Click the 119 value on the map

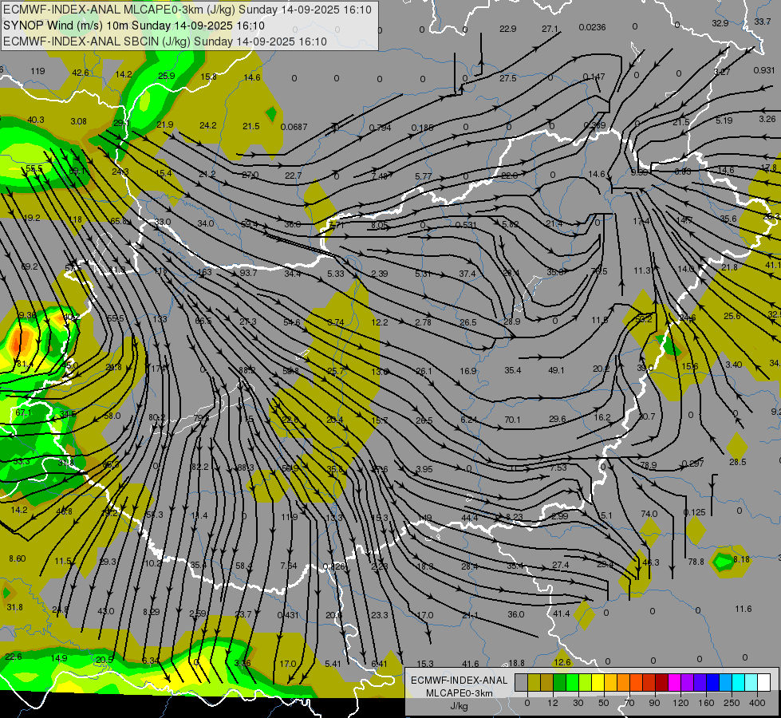37,71
